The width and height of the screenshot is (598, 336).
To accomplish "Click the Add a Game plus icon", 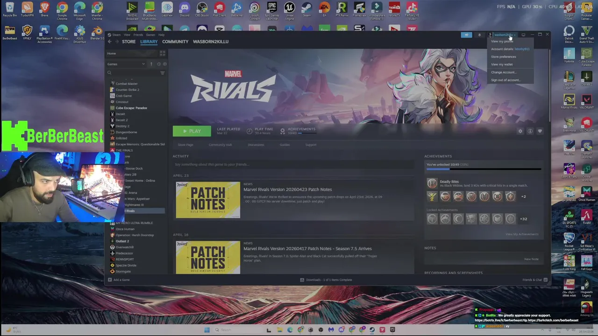I will (x=110, y=280).
